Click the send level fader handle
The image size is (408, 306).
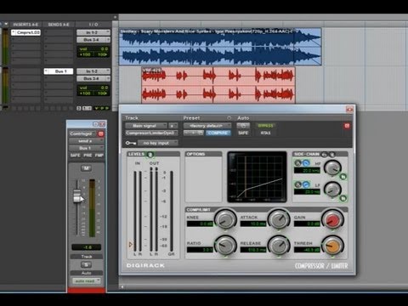pyautogui.click(x=77, y=195)
